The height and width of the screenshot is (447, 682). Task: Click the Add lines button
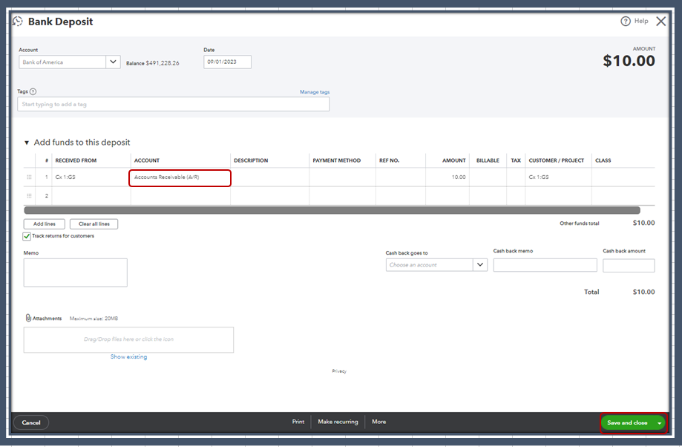point(44,223)
